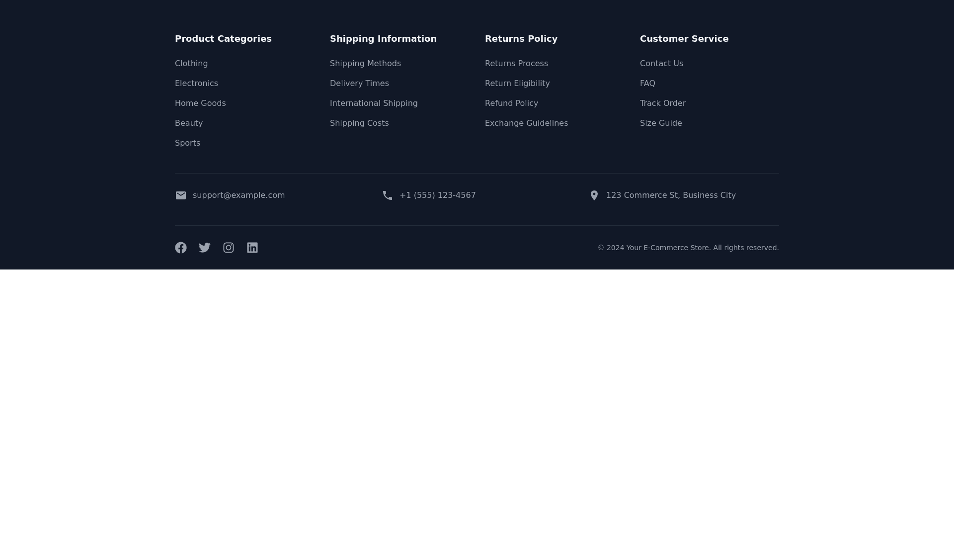Visit the Home Goods link
The height and width of the screenshot is (537, 954).
coord(200,103)
